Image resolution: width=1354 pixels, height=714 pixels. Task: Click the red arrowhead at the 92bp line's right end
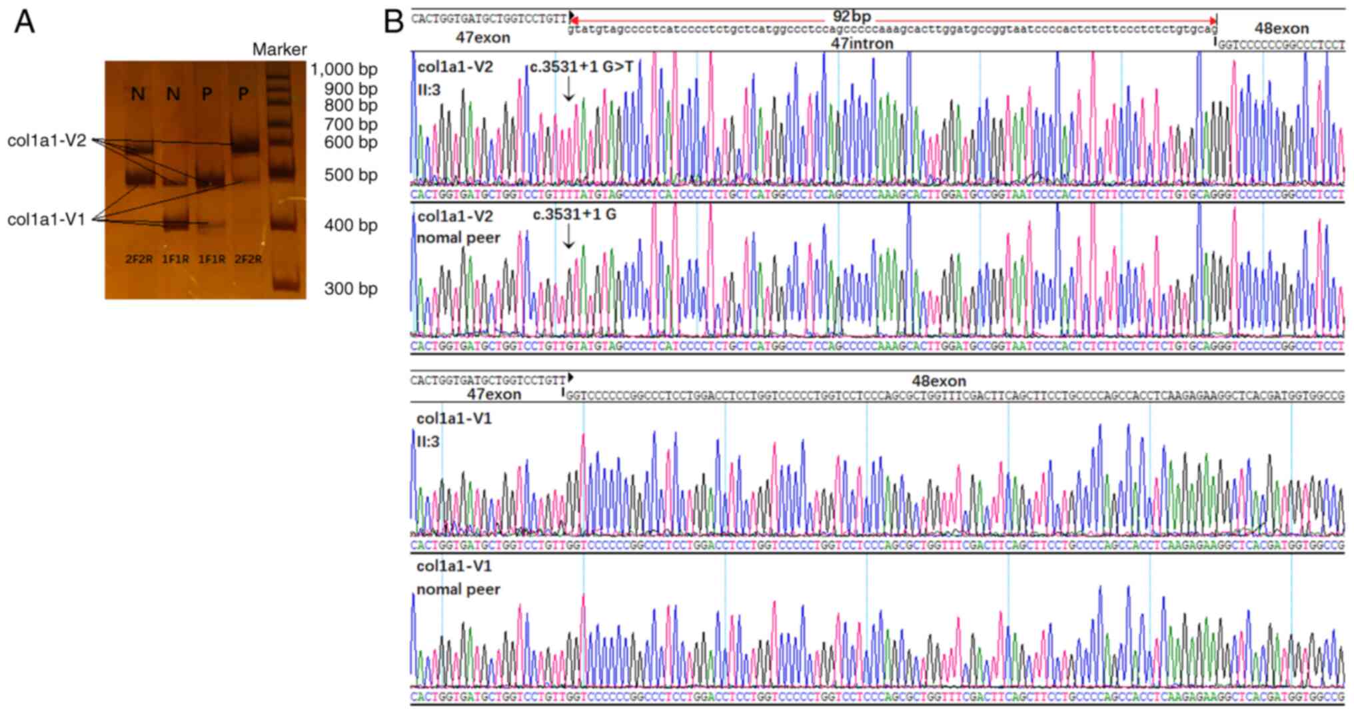click(x=1213, y=21)
